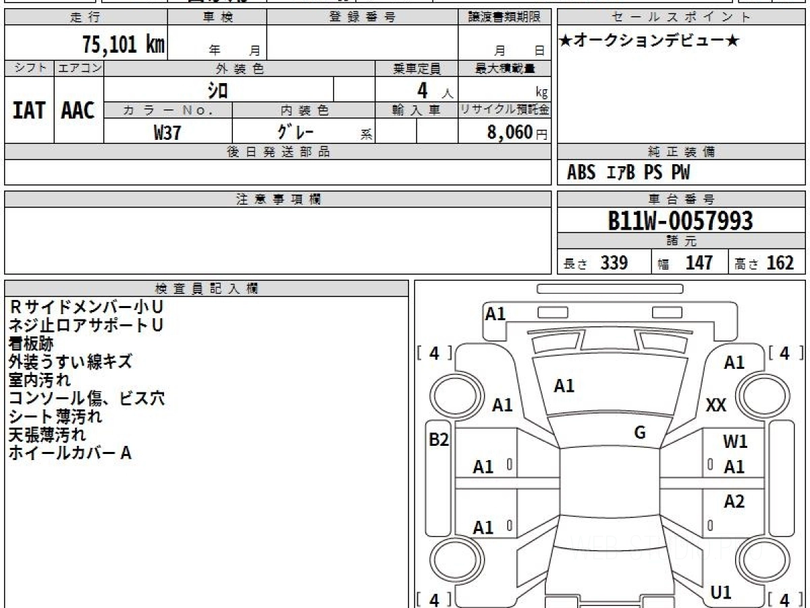This screenshot has height=608, width=810.
Task: Click the シート薄汚れ note line
Action: click(x=55, y=416)
